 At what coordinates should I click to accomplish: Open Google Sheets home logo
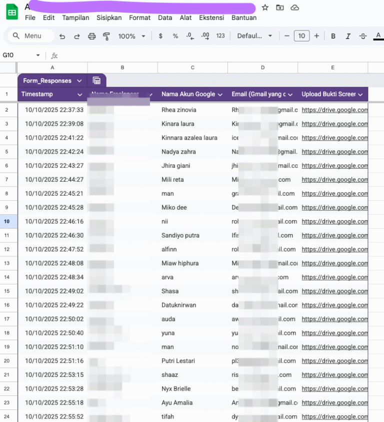(12, 12)
